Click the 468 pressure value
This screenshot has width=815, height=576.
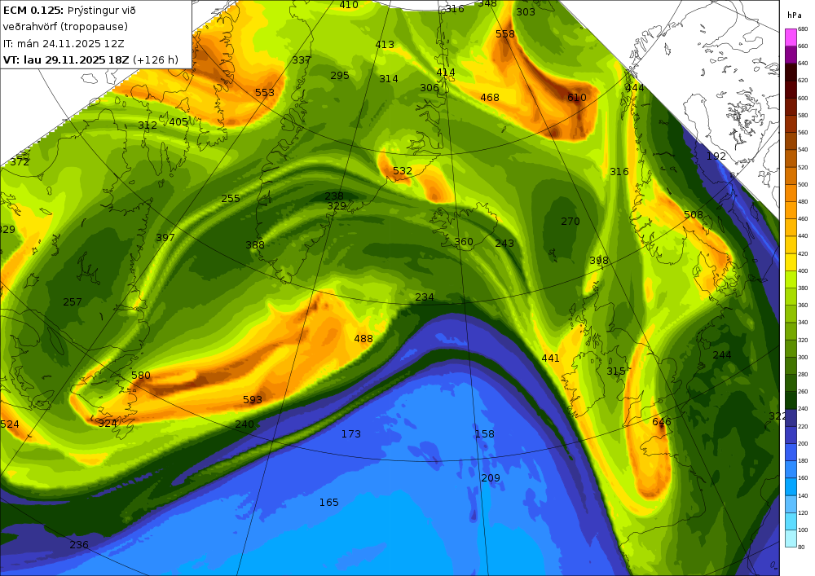(490, 97)
